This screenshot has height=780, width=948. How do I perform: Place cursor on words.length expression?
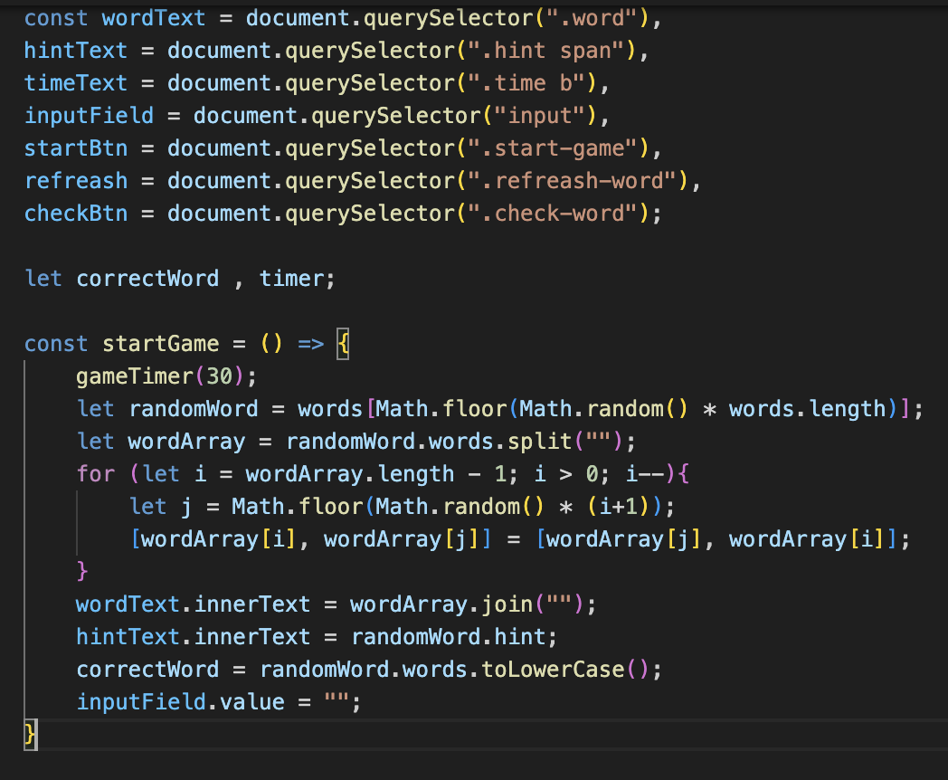pos(807,409)
